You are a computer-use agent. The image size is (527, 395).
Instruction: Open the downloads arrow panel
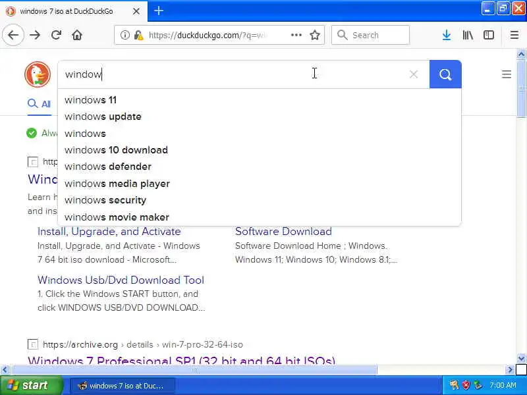447,35
